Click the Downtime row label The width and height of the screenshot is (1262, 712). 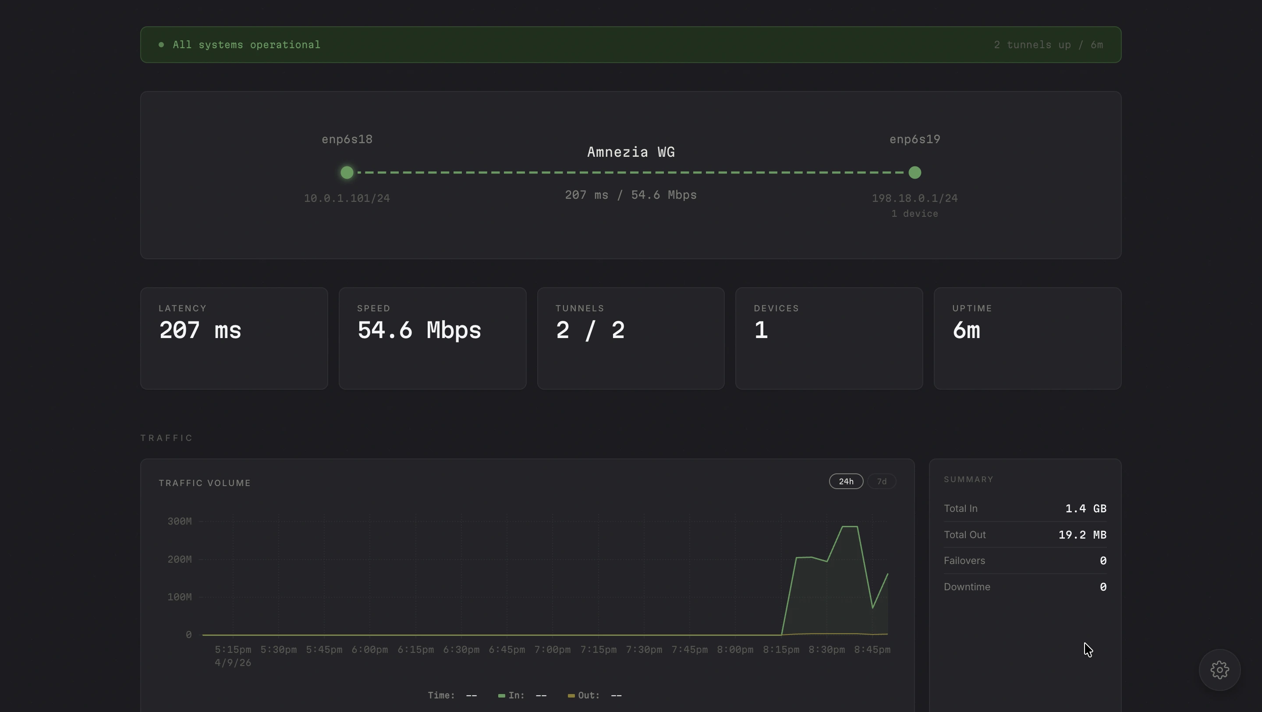click(x=967, y=587)
